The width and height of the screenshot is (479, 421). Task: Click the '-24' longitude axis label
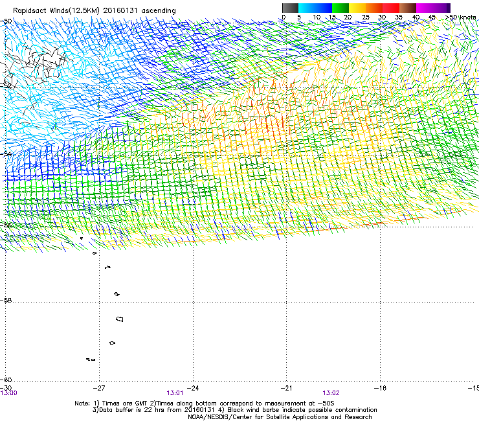[193, 388]
